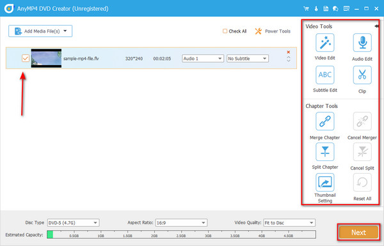The image size is (384, 246).
Task: Uncheck the sample-mp4-file.flv checkbox
Action: pos(26,58)
